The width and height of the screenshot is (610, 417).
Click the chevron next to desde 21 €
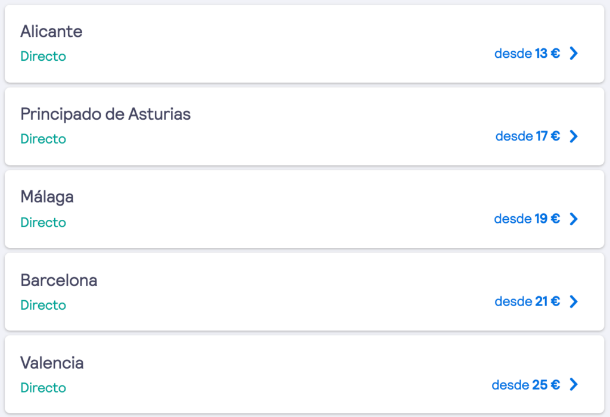pos(574,301)
